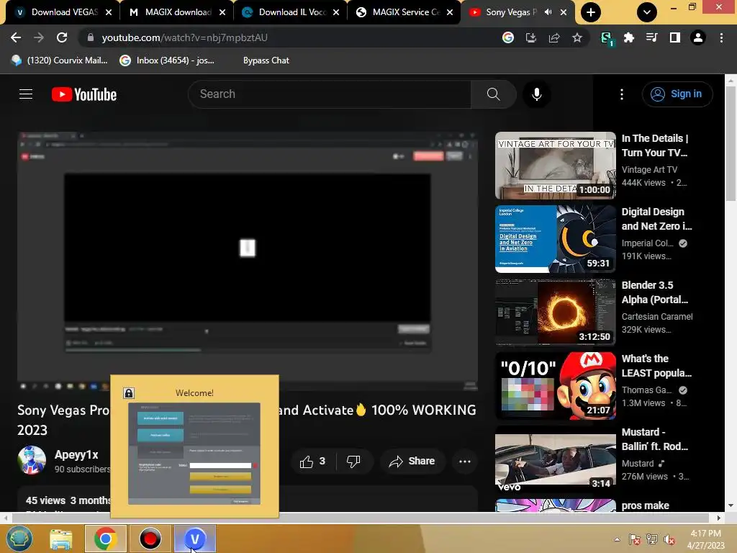Screen dimensions: 737x553
Task: Open the Inbox (34654) bookmark
Action: pos(167,60)
